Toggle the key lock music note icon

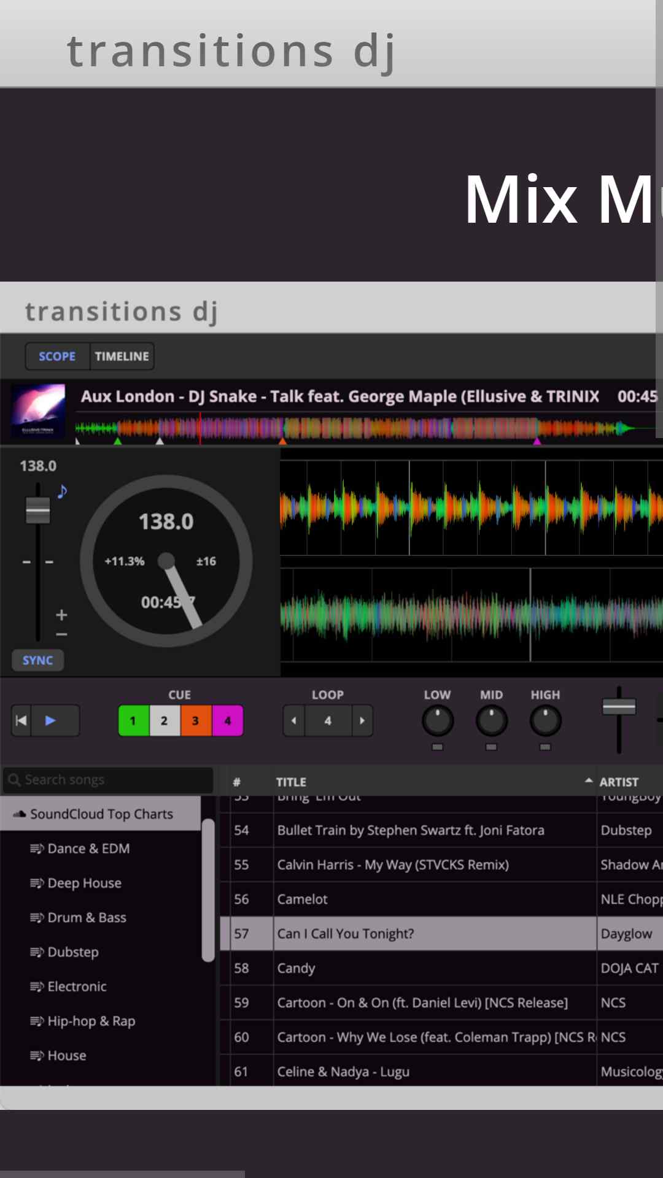coord(62,491)
